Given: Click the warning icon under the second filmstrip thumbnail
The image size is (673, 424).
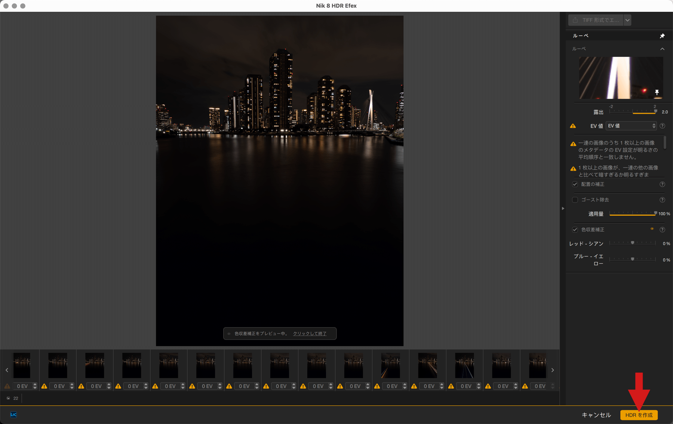Looking at the screenshot, I should (44, 386).
